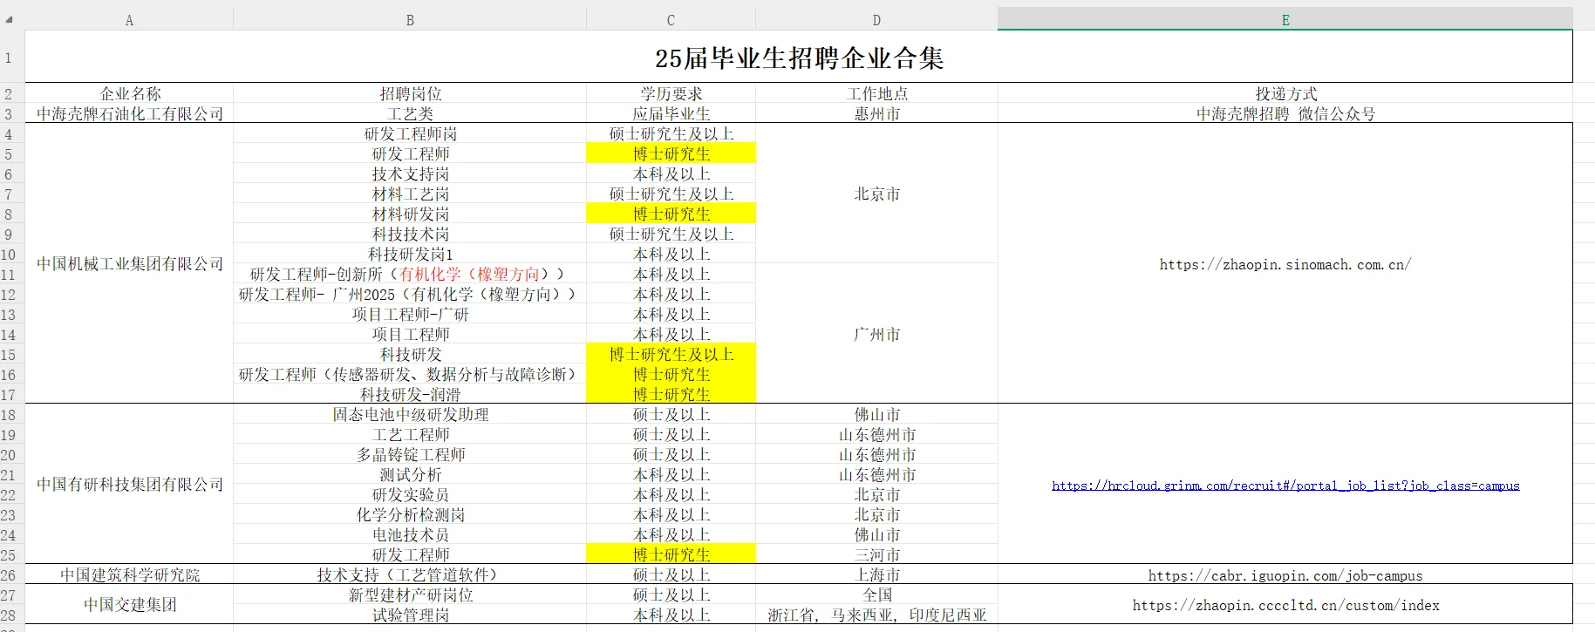Select the 全国 location cell

[876, 595]
